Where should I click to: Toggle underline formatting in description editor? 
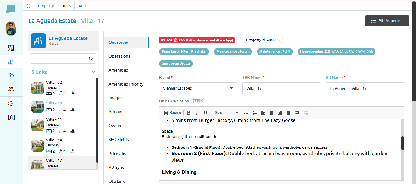point(206,113)
